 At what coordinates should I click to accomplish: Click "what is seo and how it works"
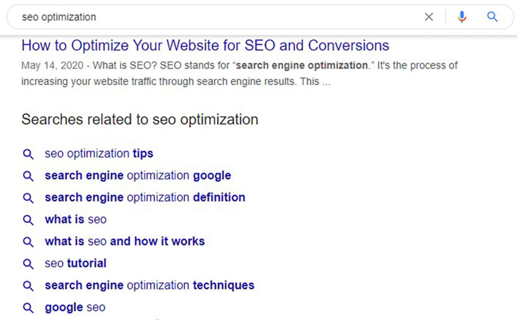pyautogui.click(x=124, y=241)
